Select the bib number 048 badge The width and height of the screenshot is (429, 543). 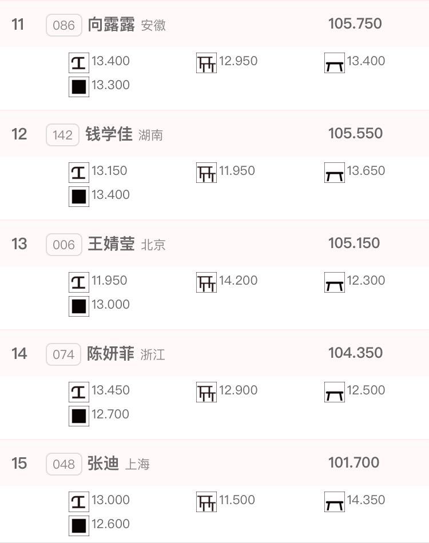(x=63, y=464)
